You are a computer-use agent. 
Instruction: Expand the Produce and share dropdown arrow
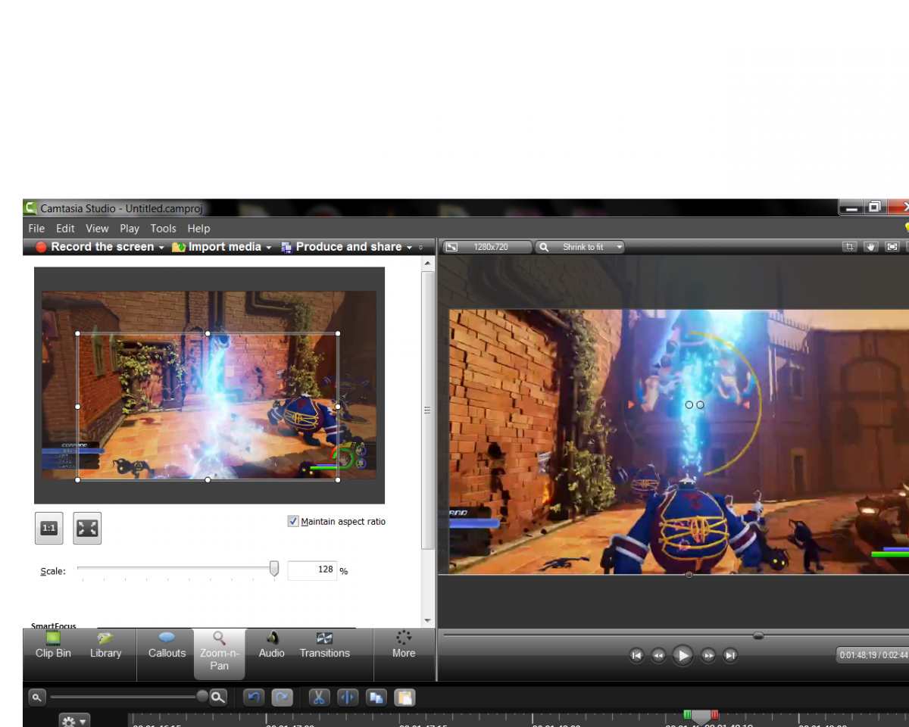tap(409, 248)
